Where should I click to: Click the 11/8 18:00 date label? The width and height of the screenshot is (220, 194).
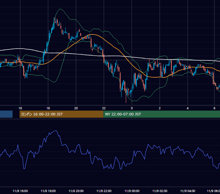pos(48,191)
